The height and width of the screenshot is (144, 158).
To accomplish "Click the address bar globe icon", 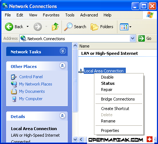I will click(x=23, y=38).
